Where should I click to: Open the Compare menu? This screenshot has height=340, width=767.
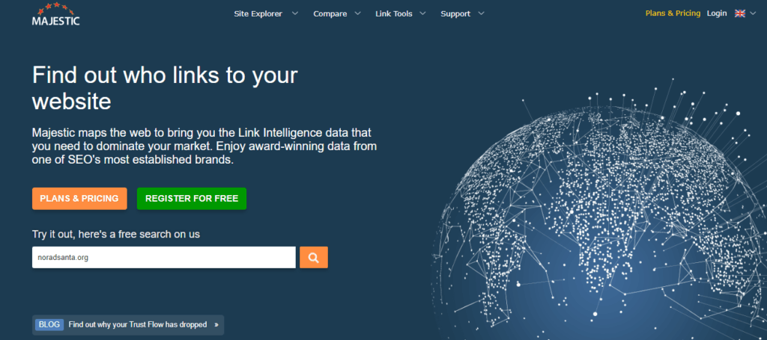point(330,13)
